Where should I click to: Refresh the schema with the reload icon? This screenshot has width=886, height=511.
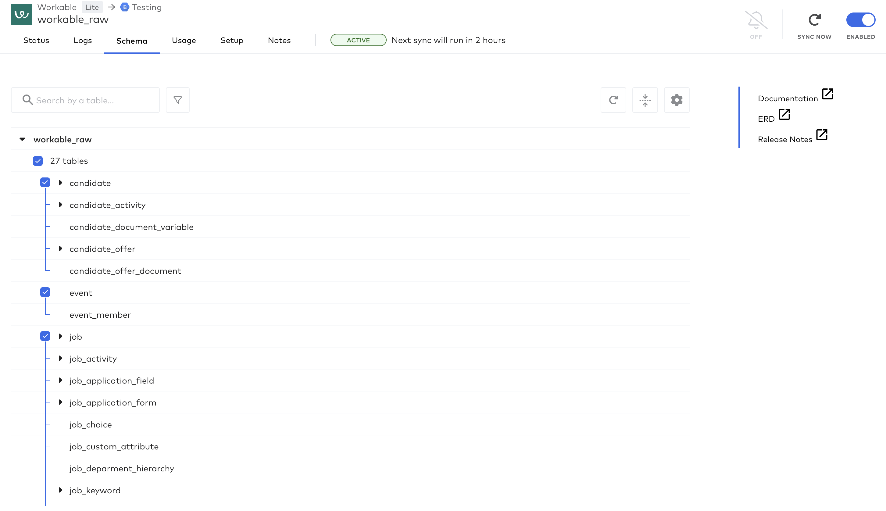613,100
